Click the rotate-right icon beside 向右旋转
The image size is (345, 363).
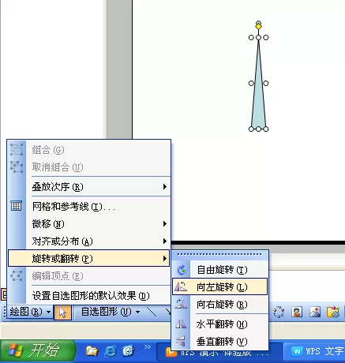tap(181, 305)
